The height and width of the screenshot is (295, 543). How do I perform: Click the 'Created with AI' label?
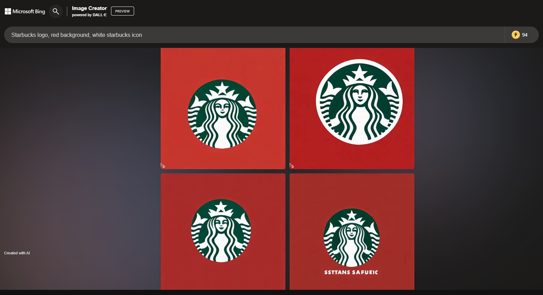click(17, 253)
